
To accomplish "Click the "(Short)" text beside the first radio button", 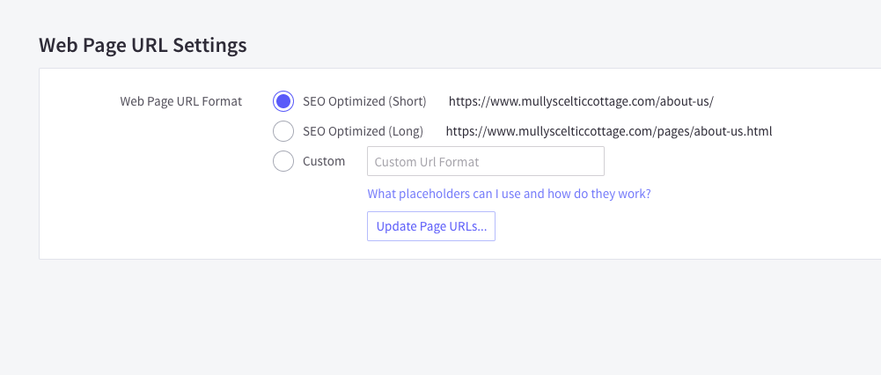I will tap(407, 101).
